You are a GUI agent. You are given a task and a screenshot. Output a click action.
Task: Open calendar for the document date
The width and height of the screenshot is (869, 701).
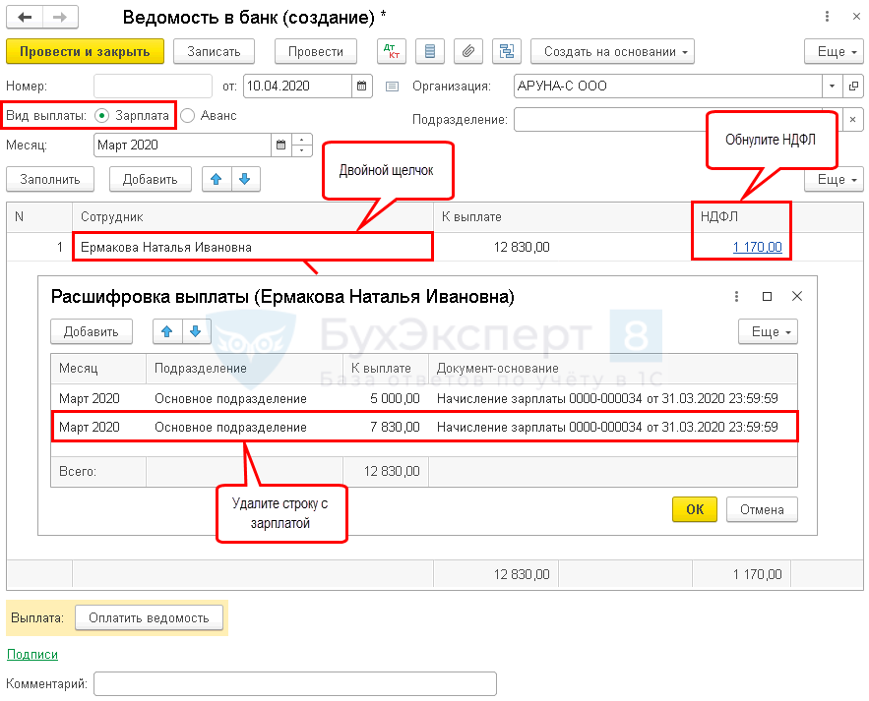pos(362,86)
